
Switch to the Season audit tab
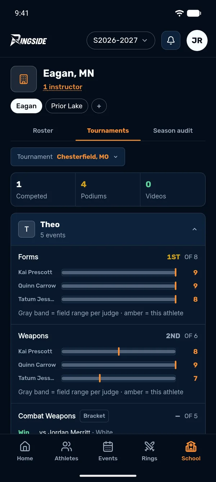point(173,131)
